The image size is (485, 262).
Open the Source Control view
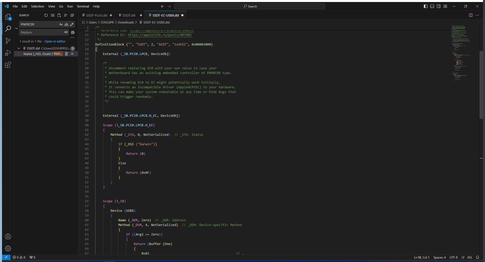[8, 40]
